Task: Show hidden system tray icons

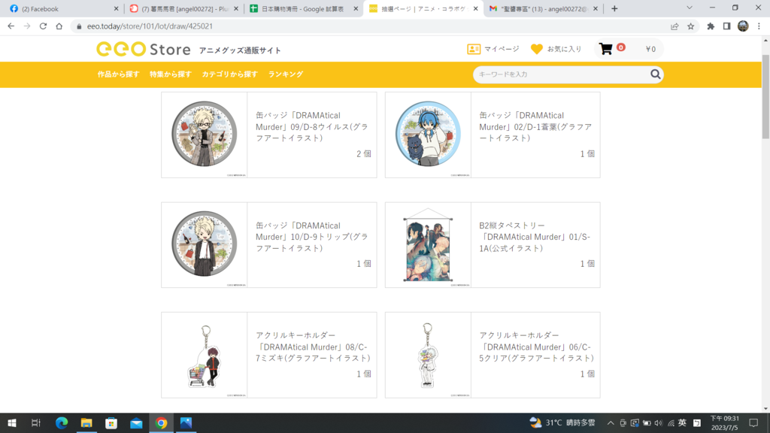Action: coord(611,422)
